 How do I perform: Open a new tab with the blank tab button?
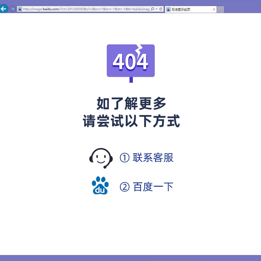point(221,9)
